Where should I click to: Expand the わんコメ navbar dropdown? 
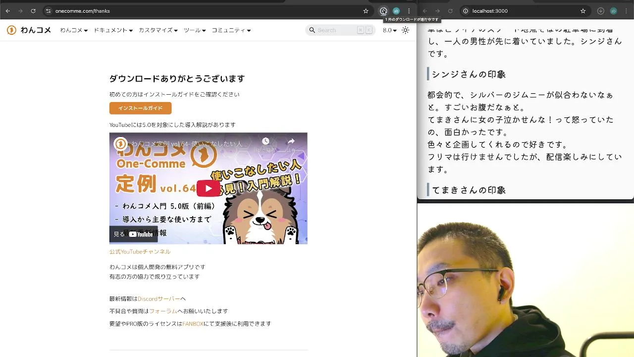click(74, 30)
